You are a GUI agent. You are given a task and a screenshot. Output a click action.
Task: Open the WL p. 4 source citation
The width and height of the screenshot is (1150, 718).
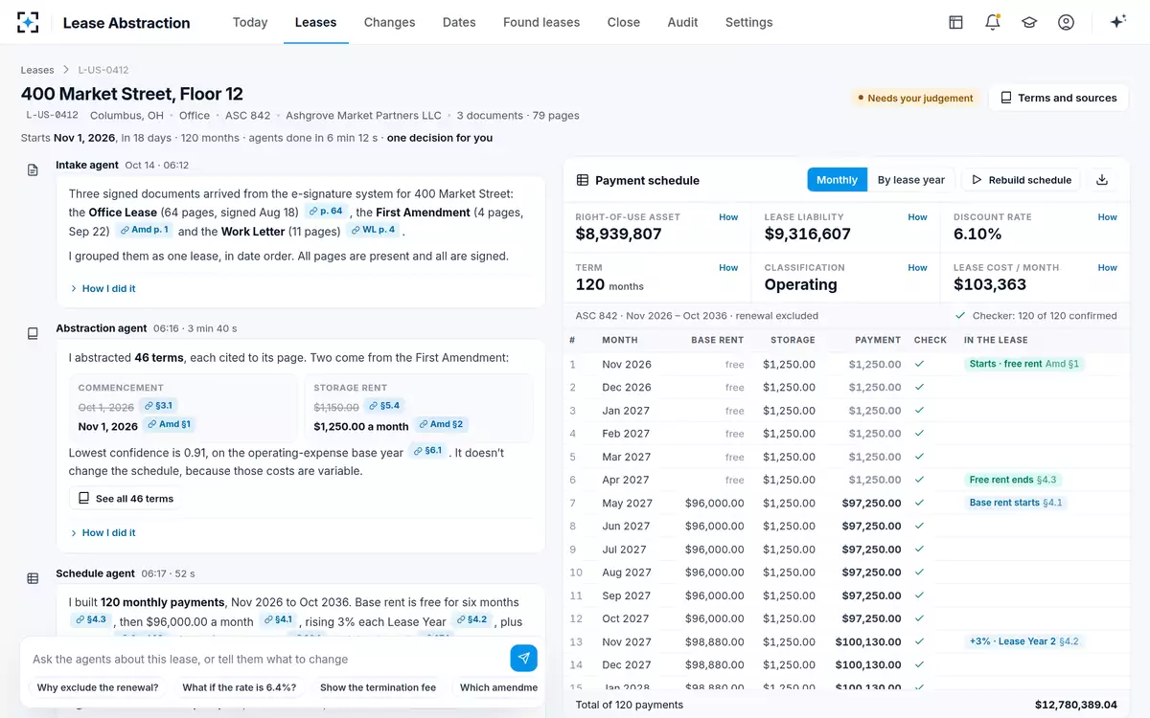coord(373,231)
